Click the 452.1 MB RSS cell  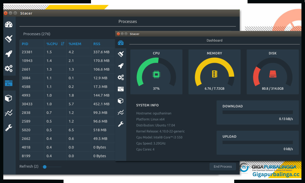click(x=101, y=104)
